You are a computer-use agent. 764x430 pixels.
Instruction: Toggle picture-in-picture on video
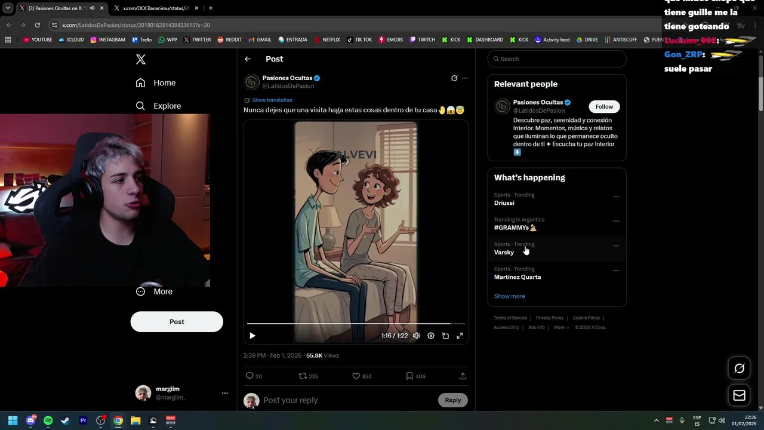(445, 336)
